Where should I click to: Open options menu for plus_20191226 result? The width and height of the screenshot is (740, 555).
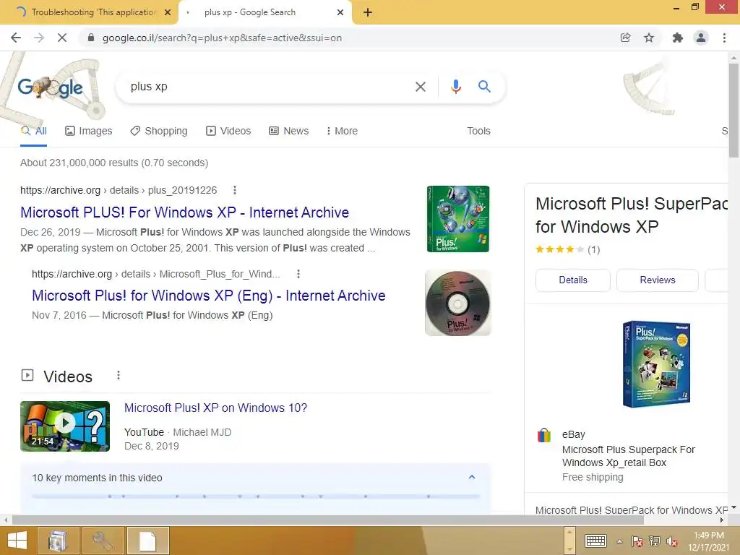click(x=235, y=190)
